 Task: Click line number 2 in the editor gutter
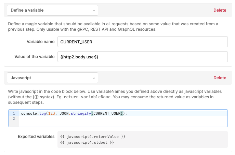(14, 119)
